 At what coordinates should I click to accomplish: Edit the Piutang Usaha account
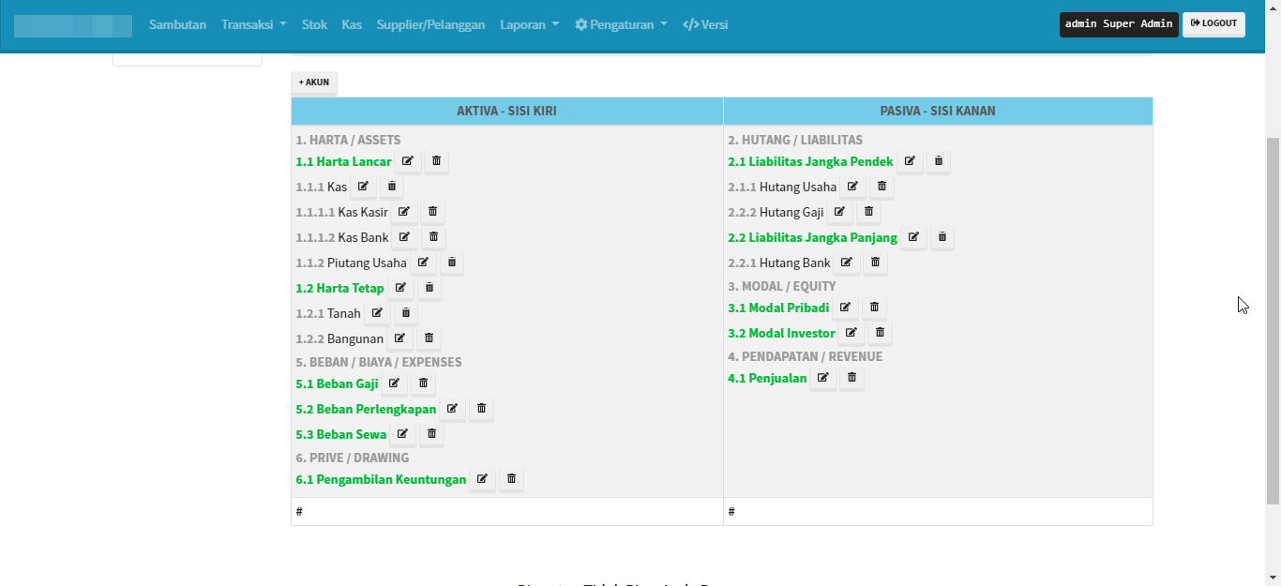point(423,263)
